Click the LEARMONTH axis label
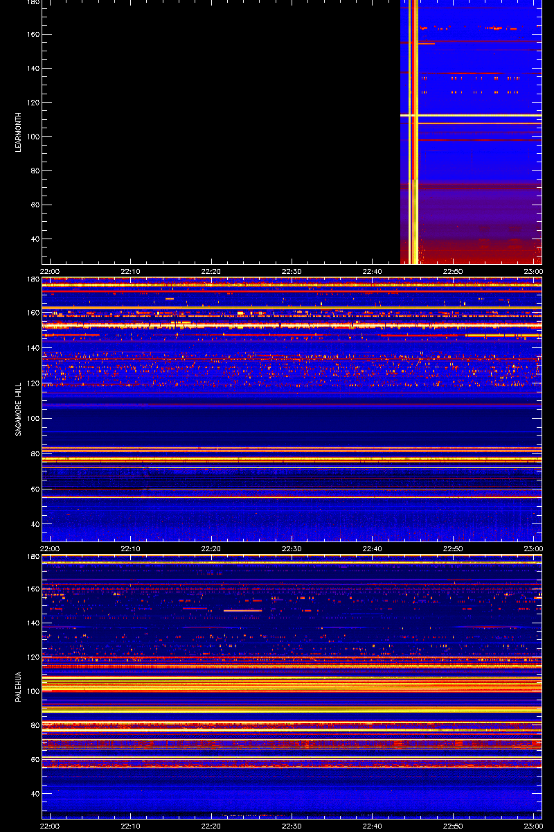 click(x=19, y=132)
